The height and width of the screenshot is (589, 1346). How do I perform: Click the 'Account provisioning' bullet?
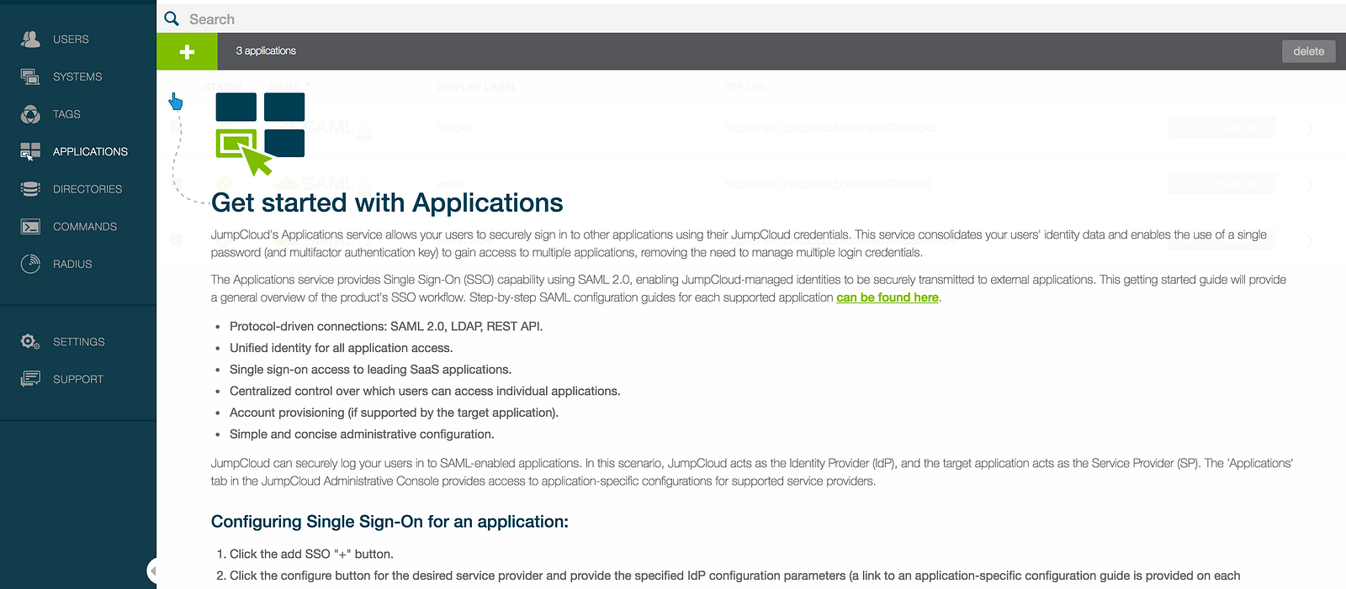pos(394,413)
